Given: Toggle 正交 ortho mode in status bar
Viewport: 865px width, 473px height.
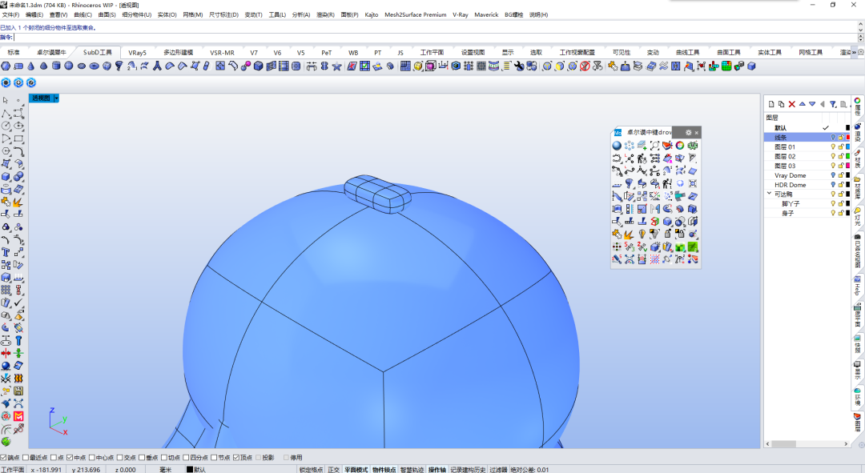Looking at the screenshot, I should click(334, 470).
